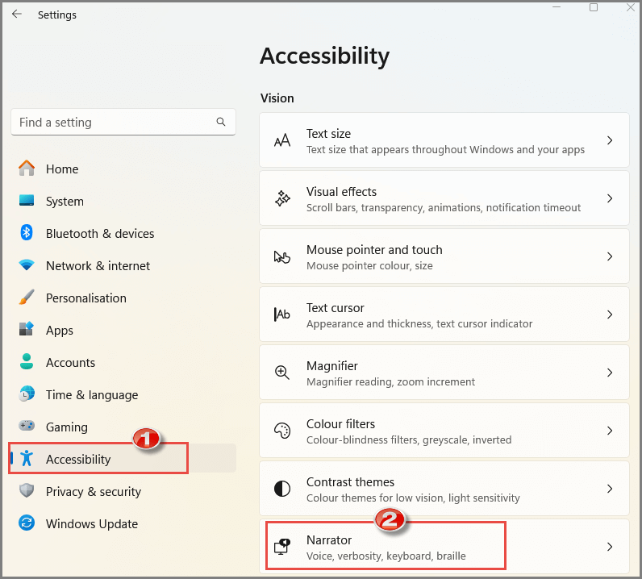Click the Privacy shield icon
The height and width of the screenshot is (579, 642).
coord(27,490)
